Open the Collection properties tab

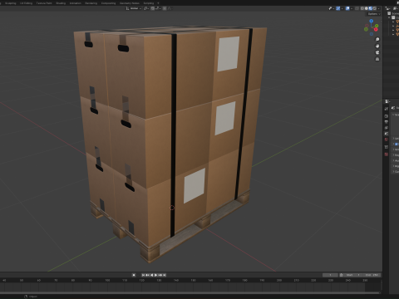point(387,147)
